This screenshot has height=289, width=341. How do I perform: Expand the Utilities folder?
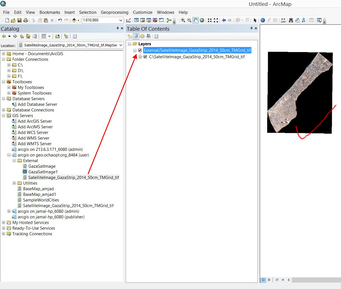pos(14,183)
